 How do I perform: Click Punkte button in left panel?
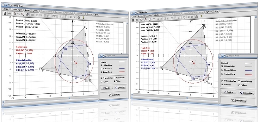click(107, 88)
